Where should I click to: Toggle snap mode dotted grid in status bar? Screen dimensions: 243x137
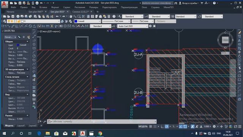coord(155,126)
